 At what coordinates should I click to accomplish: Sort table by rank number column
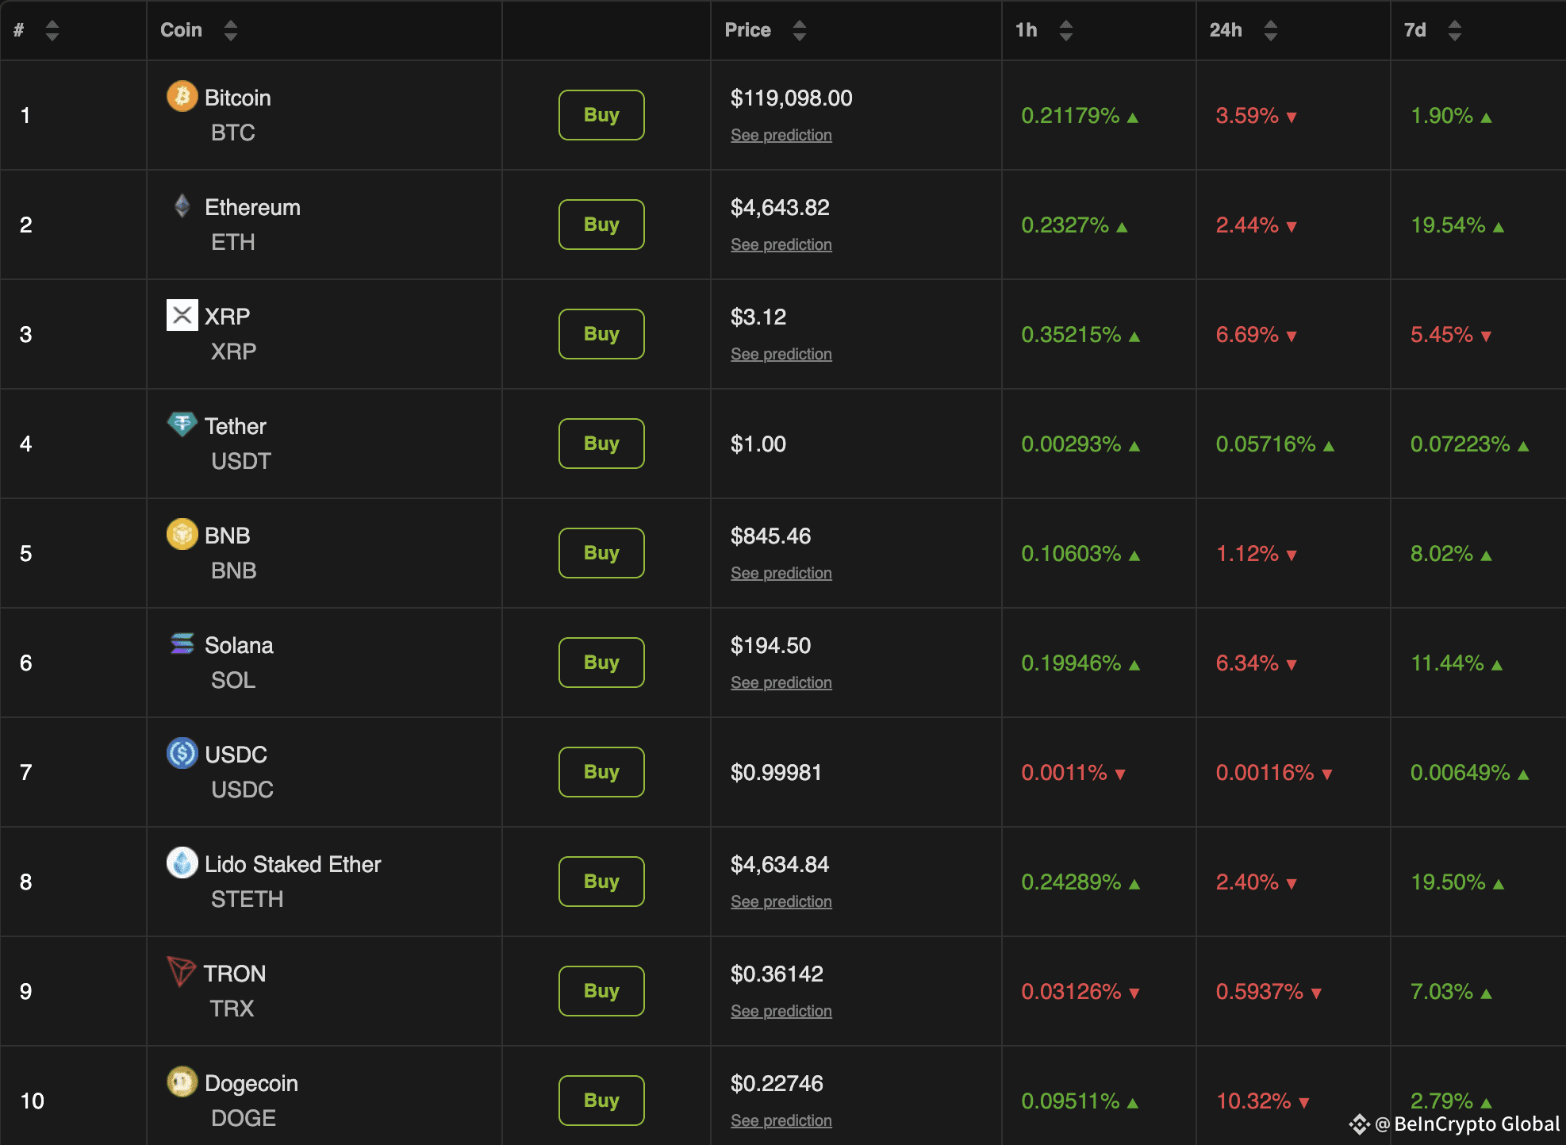click(52, 30)
